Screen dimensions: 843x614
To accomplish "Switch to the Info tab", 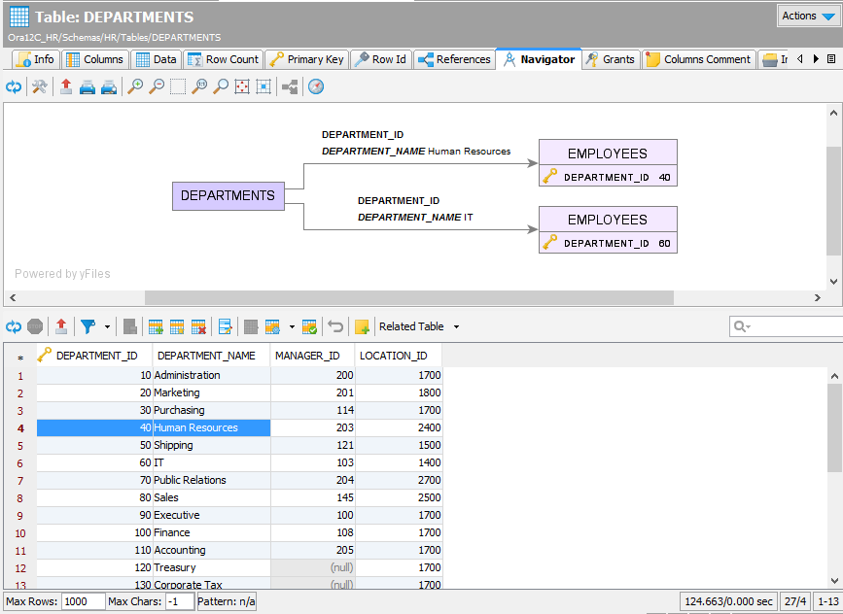I will (x=35, y=59).
